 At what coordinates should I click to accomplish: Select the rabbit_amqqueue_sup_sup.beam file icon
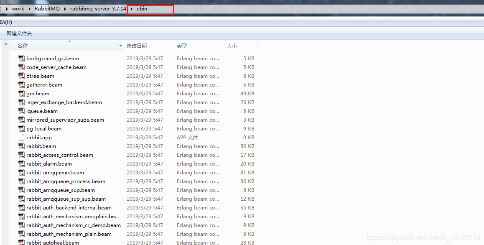tap(21, 199)
